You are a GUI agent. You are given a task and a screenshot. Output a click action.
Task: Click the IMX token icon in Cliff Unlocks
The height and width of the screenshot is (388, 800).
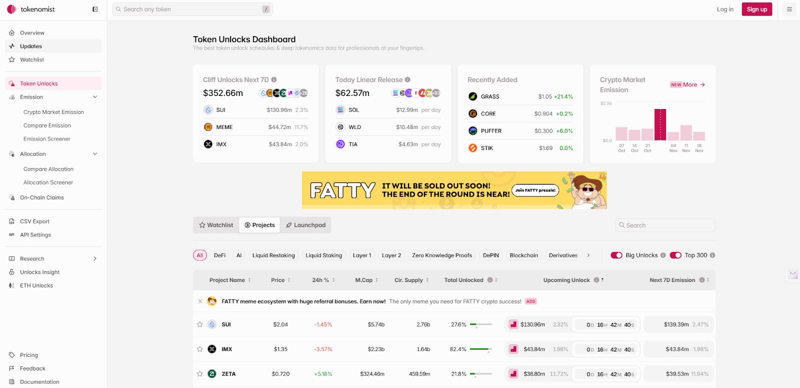(208, 144)
